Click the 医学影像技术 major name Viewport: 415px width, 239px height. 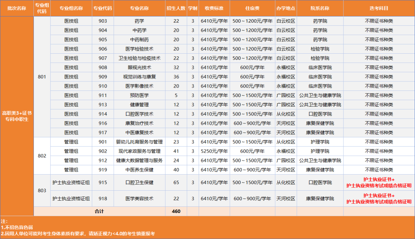point(139,86)
